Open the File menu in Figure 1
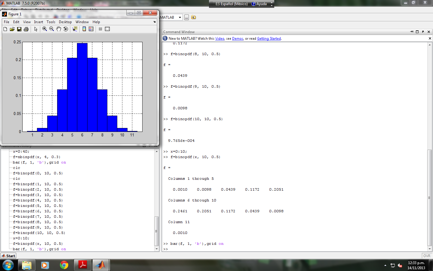 click(x=7, y=22)
